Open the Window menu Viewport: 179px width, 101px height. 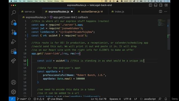point(56,1)
